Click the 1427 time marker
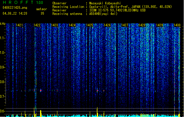Screen dimensions: 184x117 (x=125, y=25)
